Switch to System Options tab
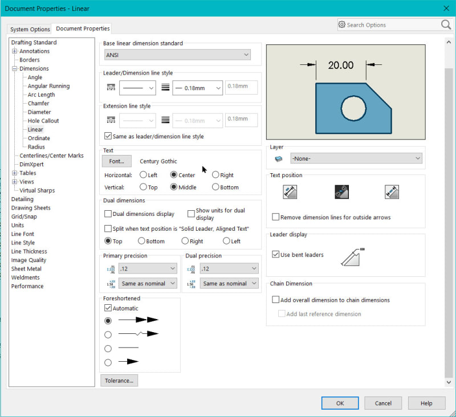The image size is (456, 417). [x=30, y=29]
